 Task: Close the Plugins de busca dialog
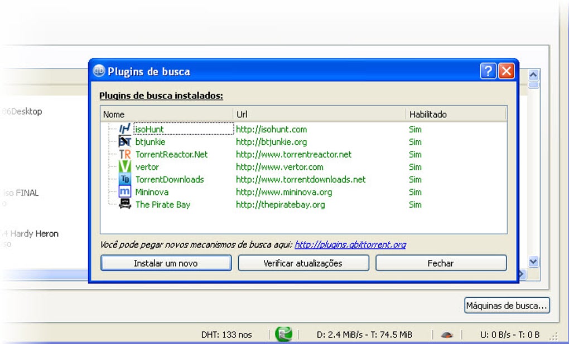506,71
